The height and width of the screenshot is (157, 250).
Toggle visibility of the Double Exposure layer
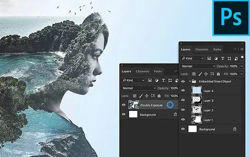(123, 105)
